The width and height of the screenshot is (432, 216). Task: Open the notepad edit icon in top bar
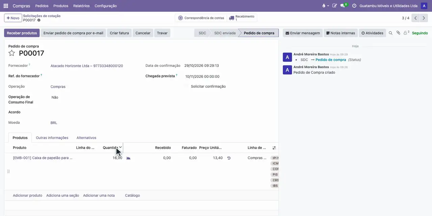334,6
